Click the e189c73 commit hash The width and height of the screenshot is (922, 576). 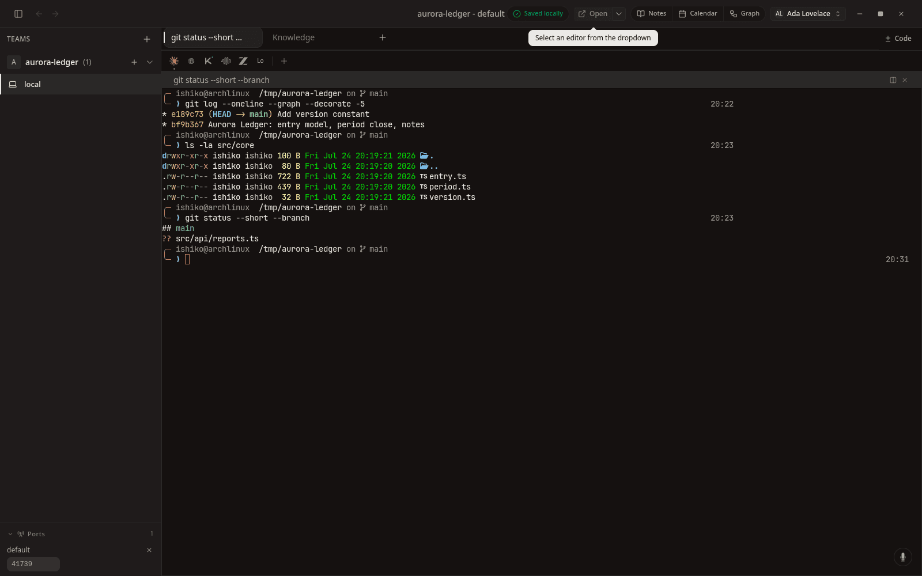(x=187, y=114)
